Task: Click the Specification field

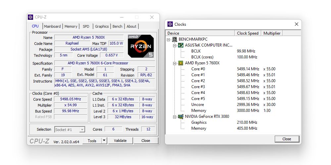Action: (105, 63)
